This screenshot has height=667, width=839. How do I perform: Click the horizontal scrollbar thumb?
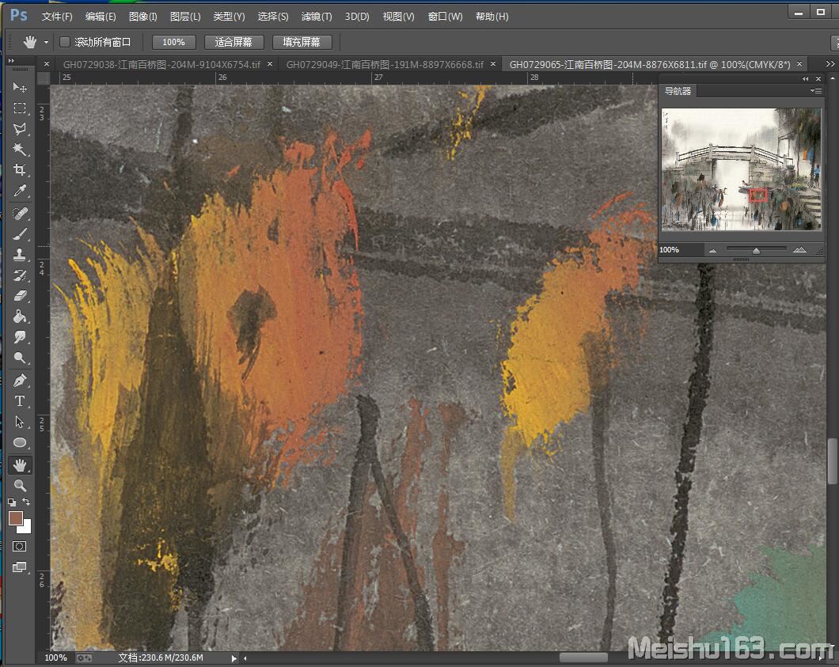584,658
